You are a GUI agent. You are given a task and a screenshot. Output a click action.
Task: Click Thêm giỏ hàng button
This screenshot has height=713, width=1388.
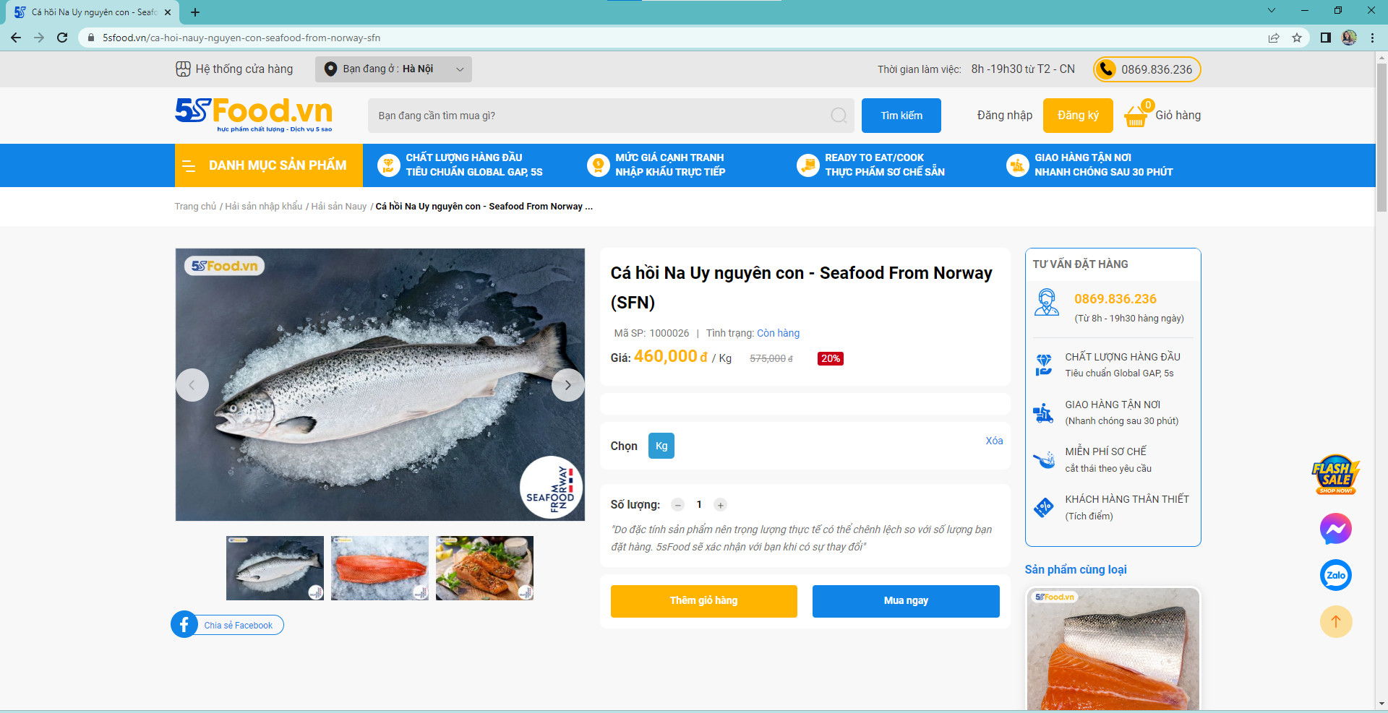703,601
